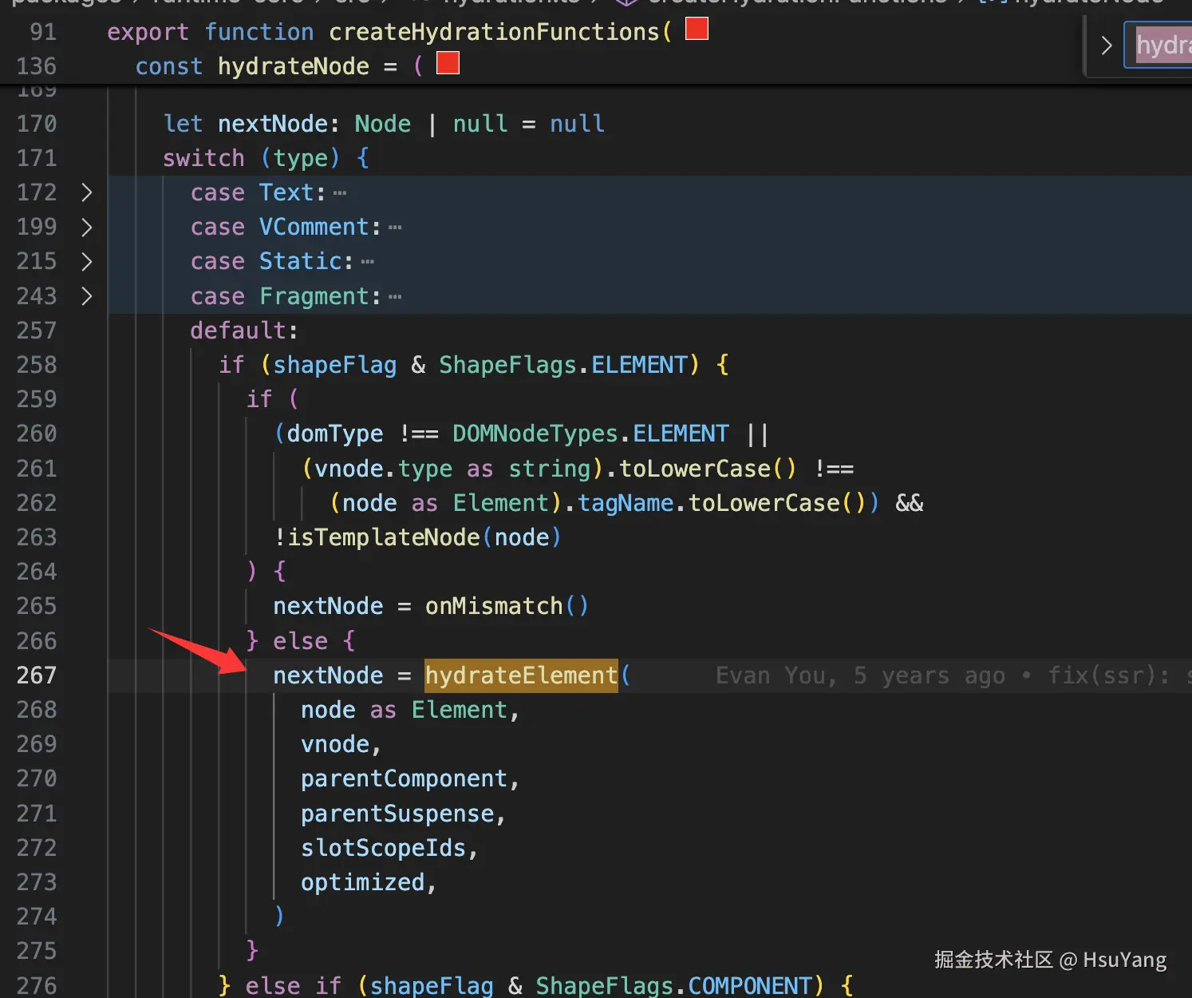
Task: Click 'nextNode' declaration on line 170
Action: 273,124
